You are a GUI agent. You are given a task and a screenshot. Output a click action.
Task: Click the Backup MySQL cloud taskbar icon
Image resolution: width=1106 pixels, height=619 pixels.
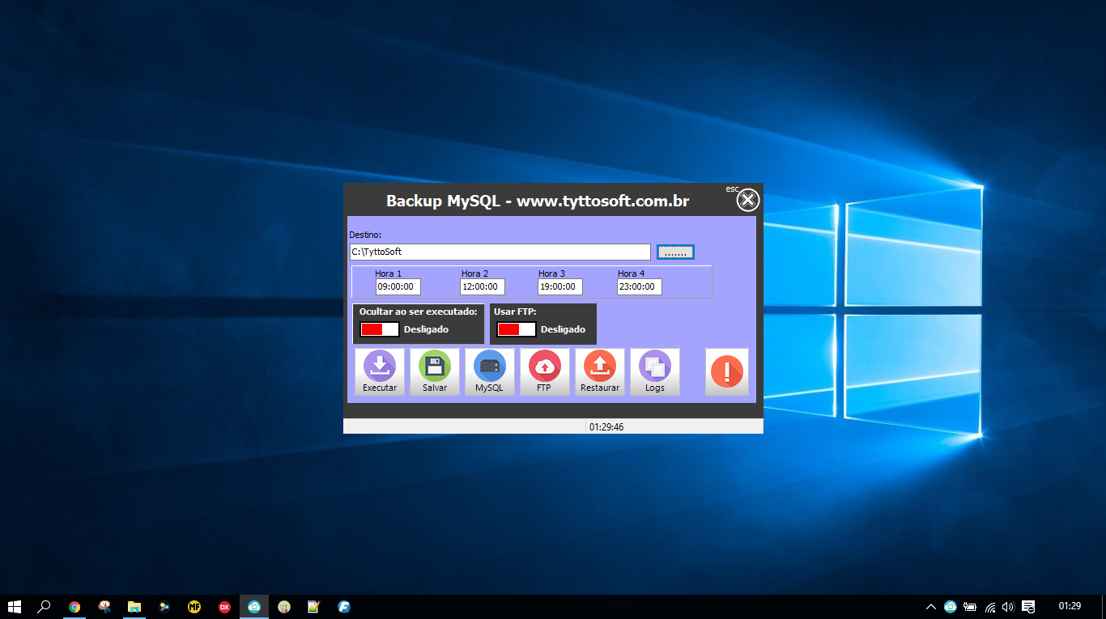(x=254, y=606)
